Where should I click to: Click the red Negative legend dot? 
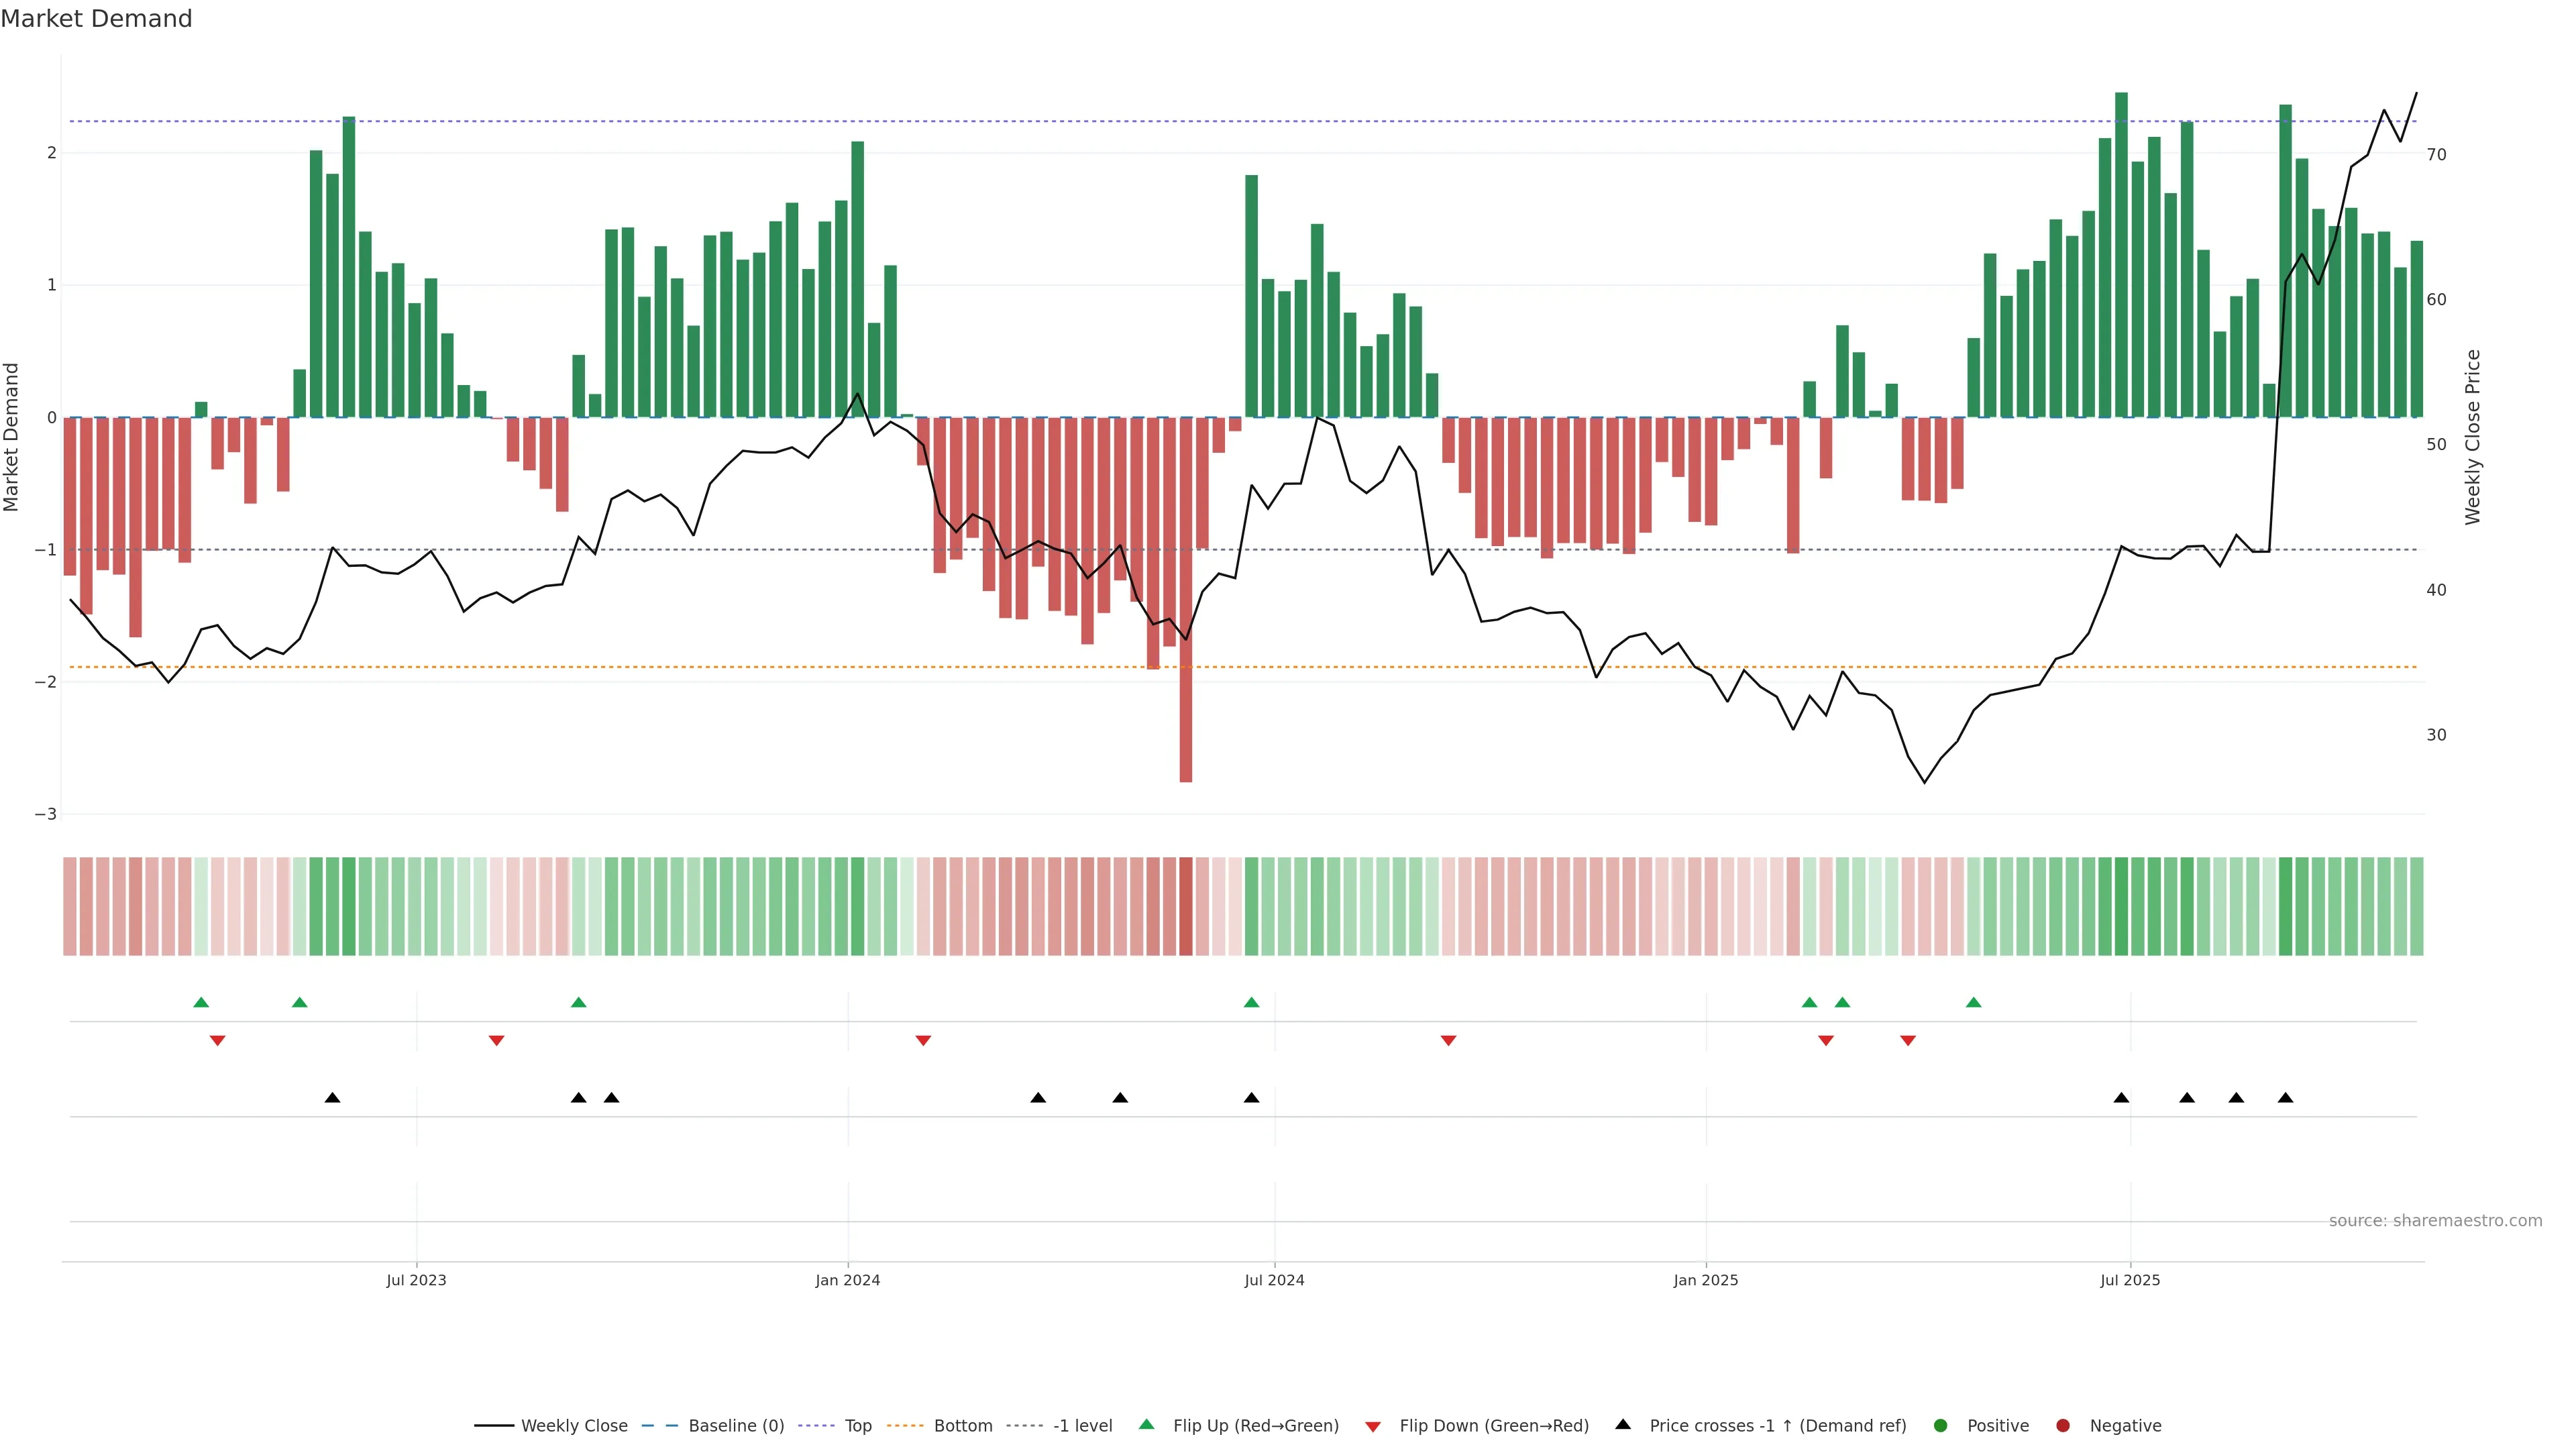tap(2063, 1425)
